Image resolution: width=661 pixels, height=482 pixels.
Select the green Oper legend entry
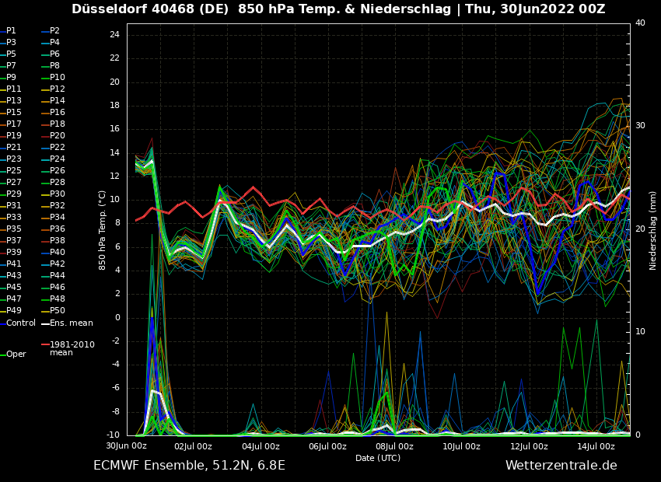pos(16,355)
